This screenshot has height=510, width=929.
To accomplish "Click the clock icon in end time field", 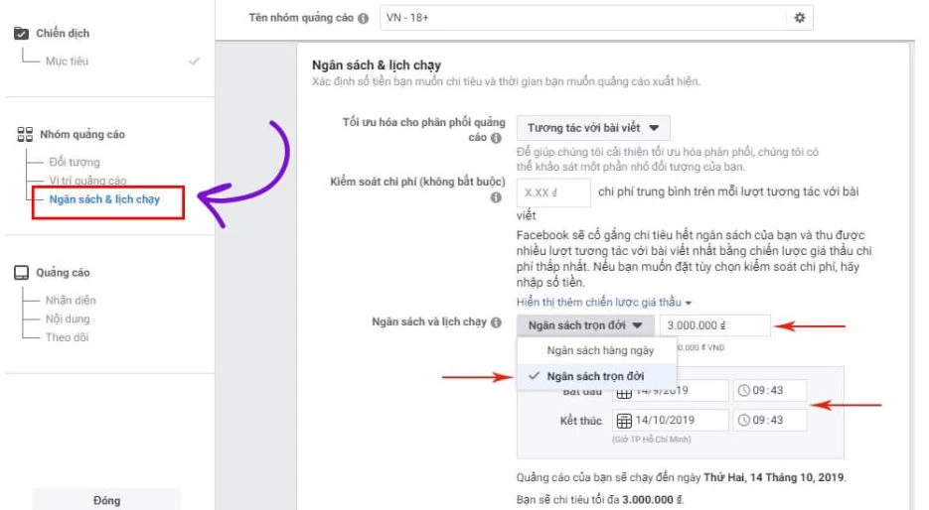I will (x=744, y=420).
